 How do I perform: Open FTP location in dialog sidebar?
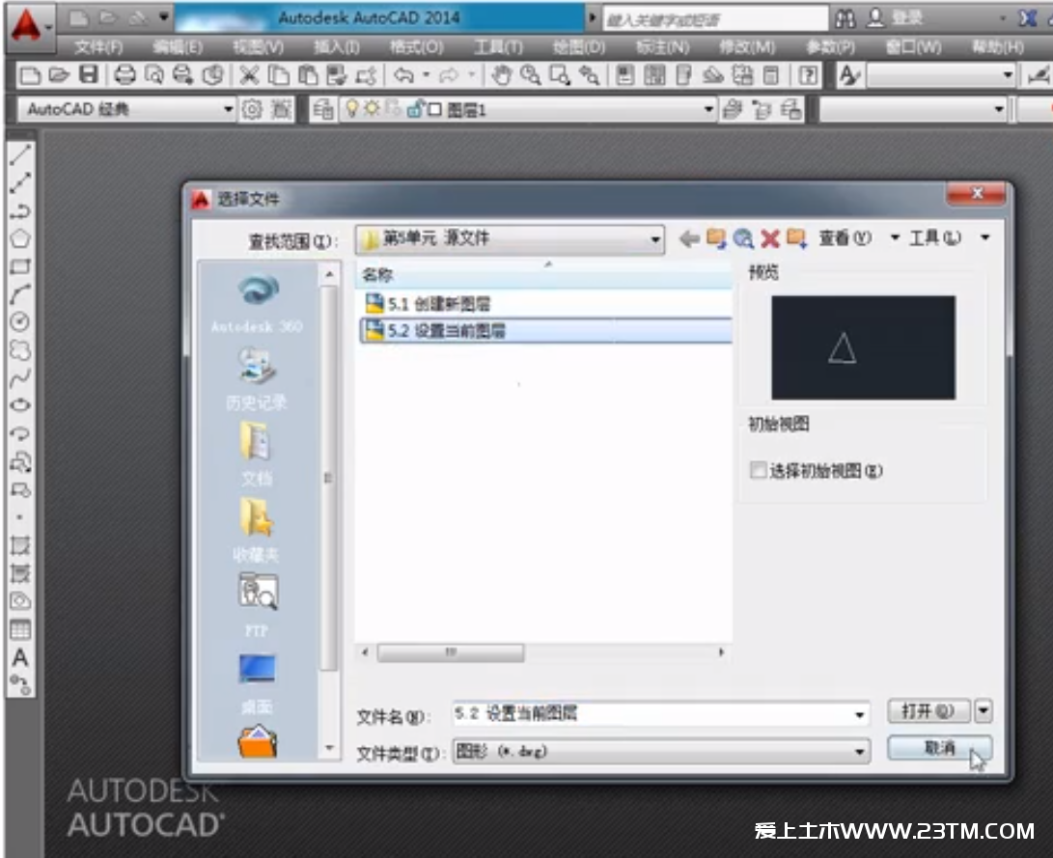click(x=257, y=605)
